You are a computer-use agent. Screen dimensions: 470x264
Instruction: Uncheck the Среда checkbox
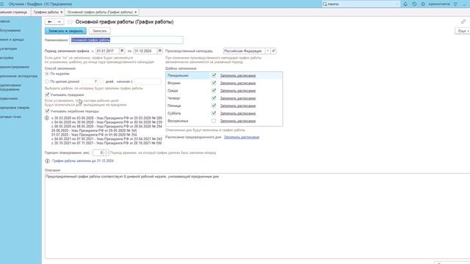click(x=214, y=90)
